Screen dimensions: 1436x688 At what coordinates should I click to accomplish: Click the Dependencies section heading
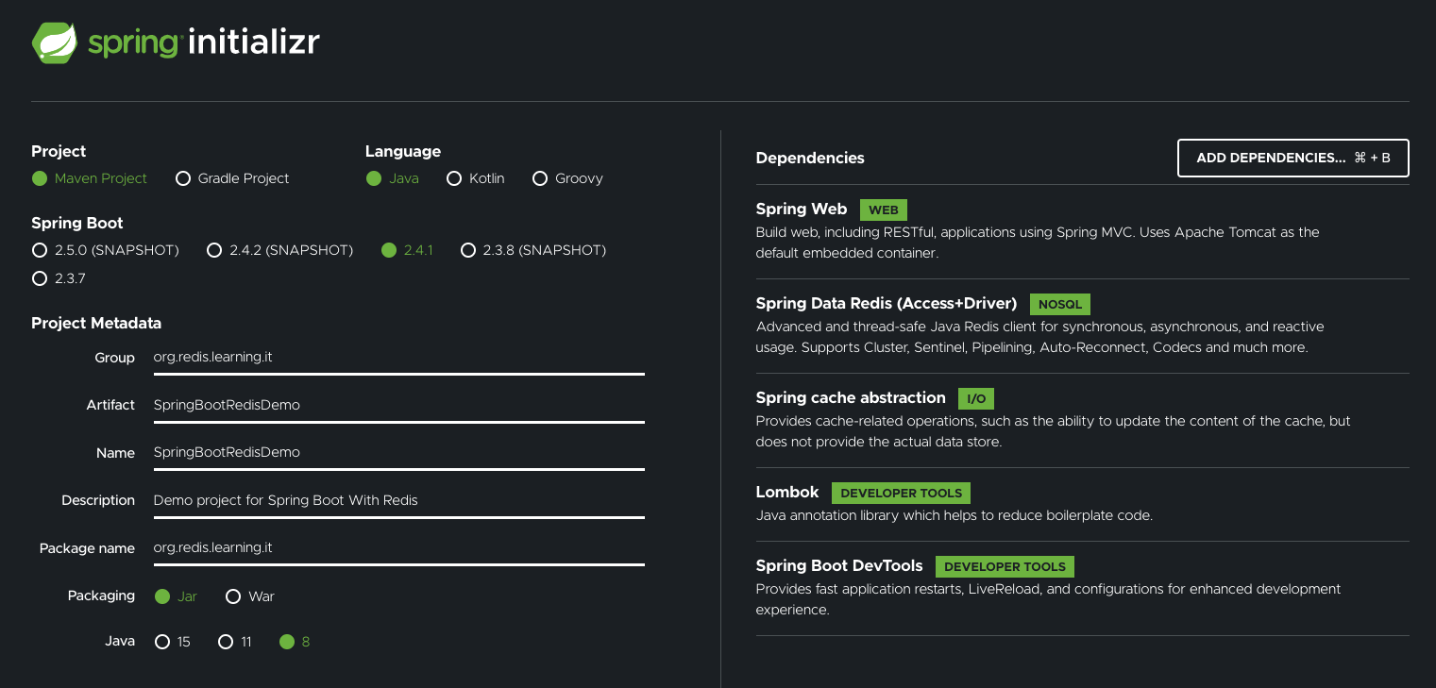click(x=810, y=158)
